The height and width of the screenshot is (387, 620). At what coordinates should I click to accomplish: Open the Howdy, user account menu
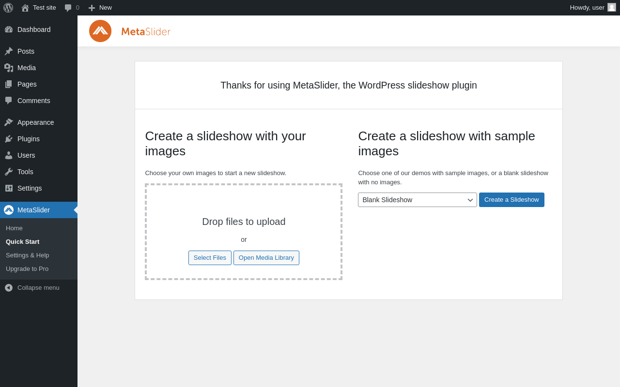pyautogui.click(x=587, y=7)
